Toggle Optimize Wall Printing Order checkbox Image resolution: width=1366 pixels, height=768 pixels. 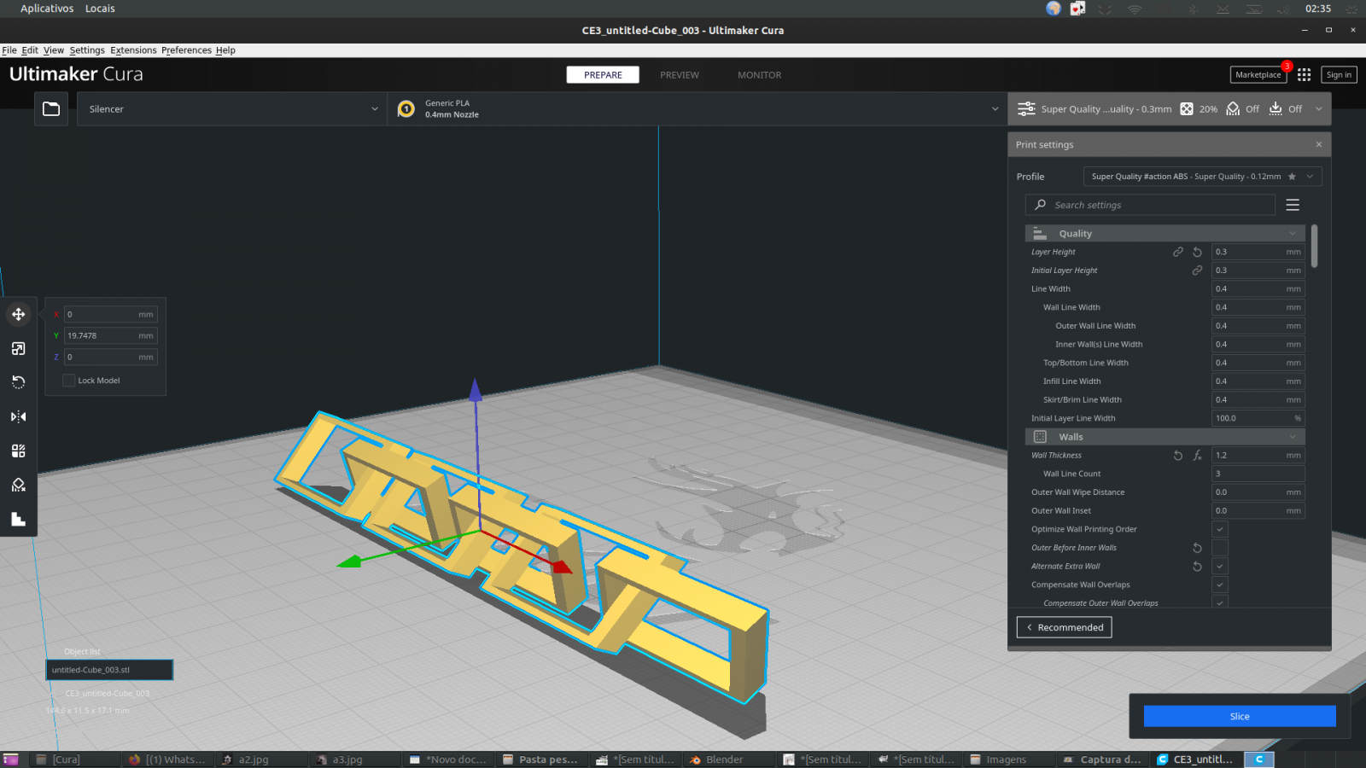point(1220,529)
